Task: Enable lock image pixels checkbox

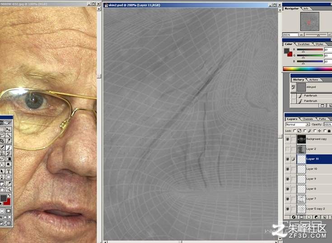Action: tap(305, 131)
